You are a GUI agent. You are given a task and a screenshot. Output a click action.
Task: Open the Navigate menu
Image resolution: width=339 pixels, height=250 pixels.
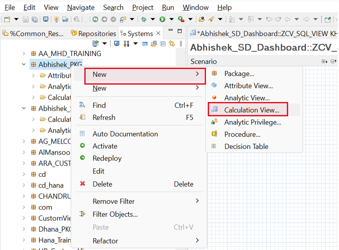click(81, 7)
